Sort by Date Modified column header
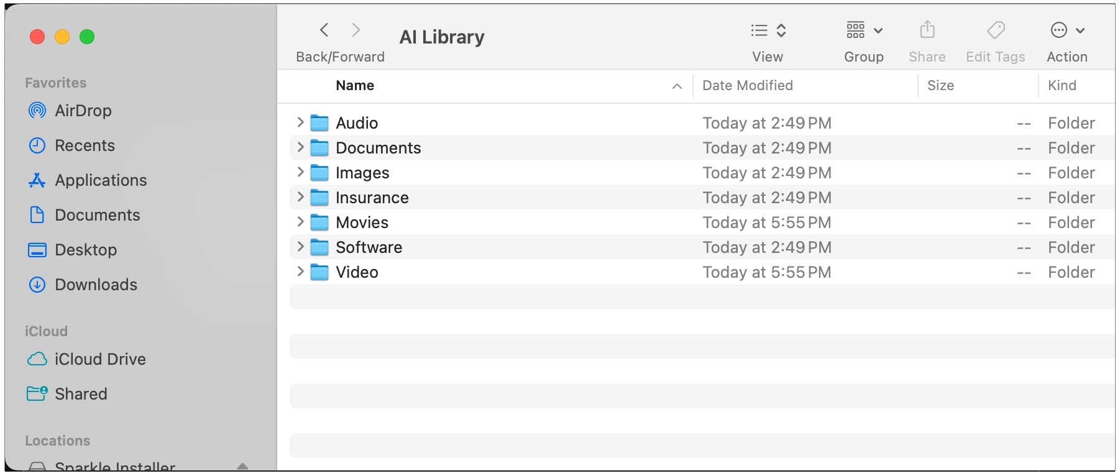 click(747, 86)
